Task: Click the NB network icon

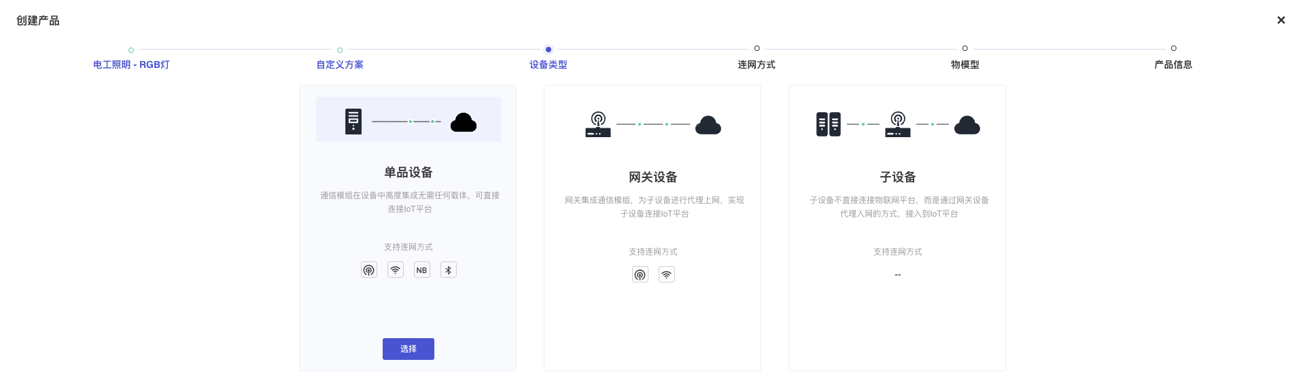Action: 421,270
